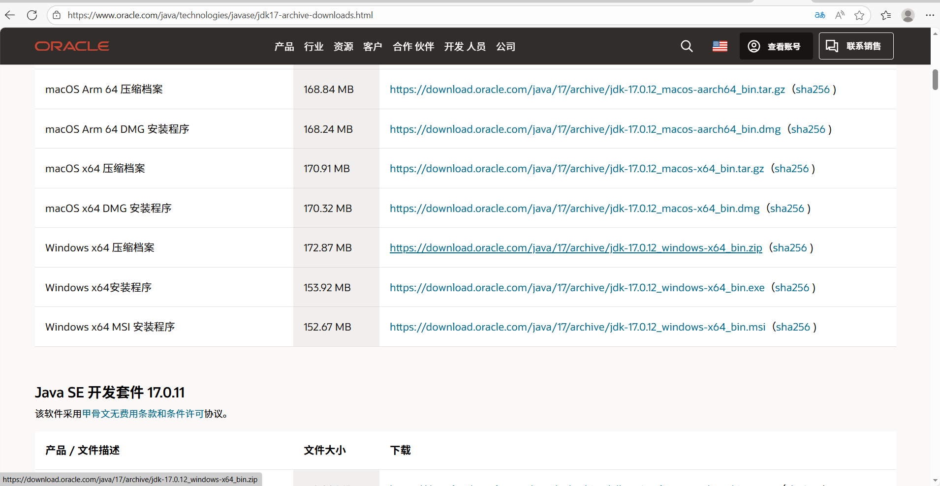Open the 甲骨文无费用条款和条件许可 license link
Screen dimensions: 940x486
pyautogui.click(x=143, y=414)
